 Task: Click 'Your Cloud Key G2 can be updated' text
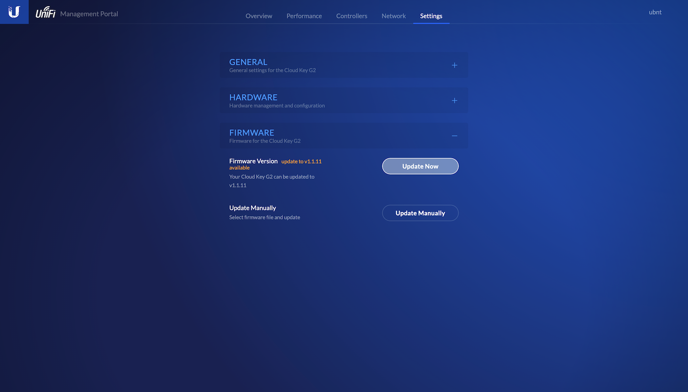[272, 181]
